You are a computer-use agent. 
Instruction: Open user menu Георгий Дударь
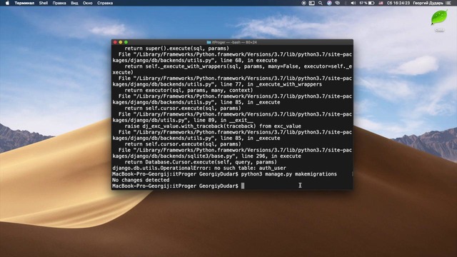tap(428, 3)
